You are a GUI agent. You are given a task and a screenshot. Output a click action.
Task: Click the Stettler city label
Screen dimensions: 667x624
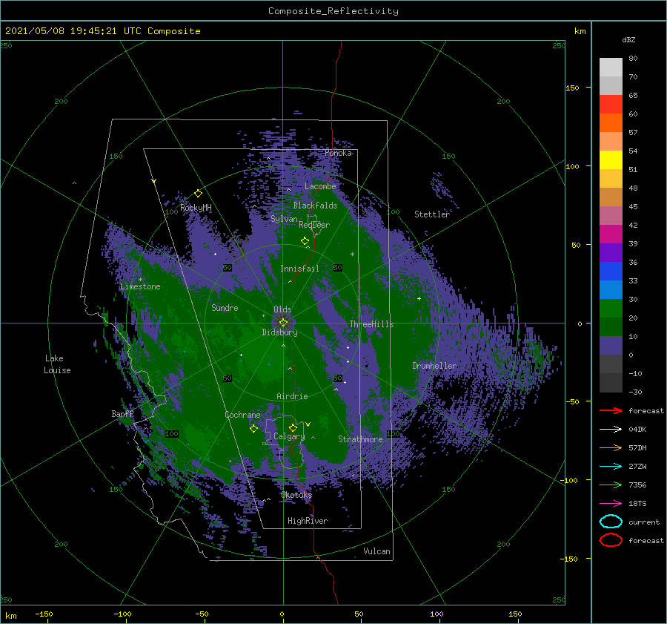point(432,214)
